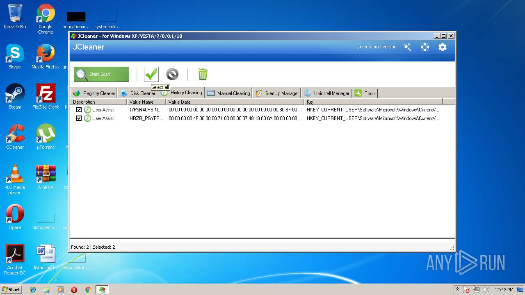Image resolution: width=525 pixels, height=295 pixels.
Task: Open the systemindi... desktop file
Action: [107, 20]
